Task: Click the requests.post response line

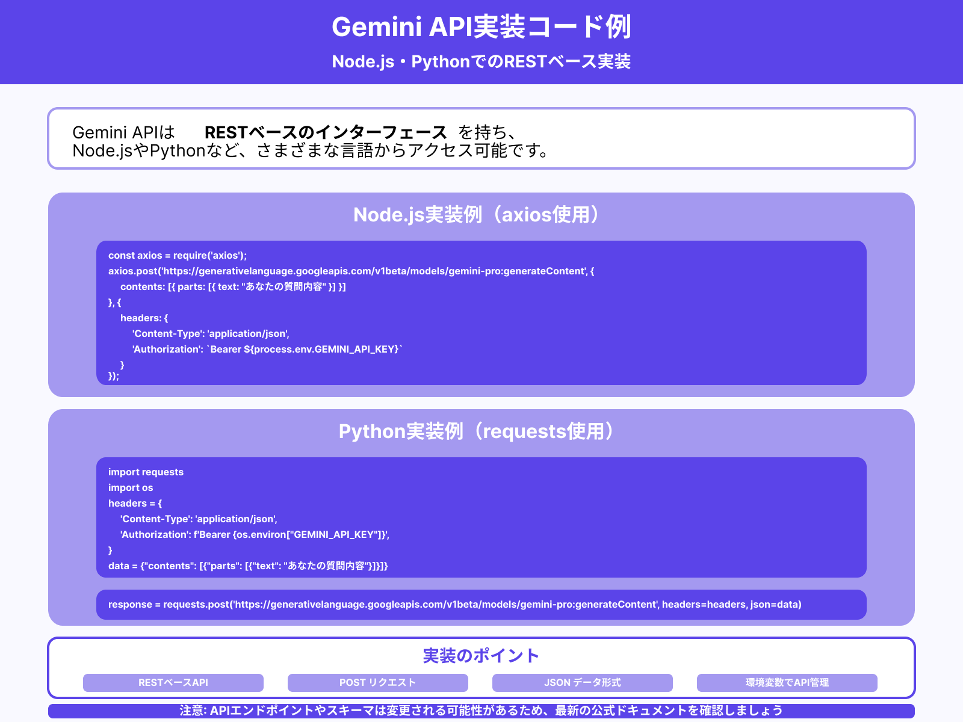Action: pyautogui.click(x=455, y=605)
